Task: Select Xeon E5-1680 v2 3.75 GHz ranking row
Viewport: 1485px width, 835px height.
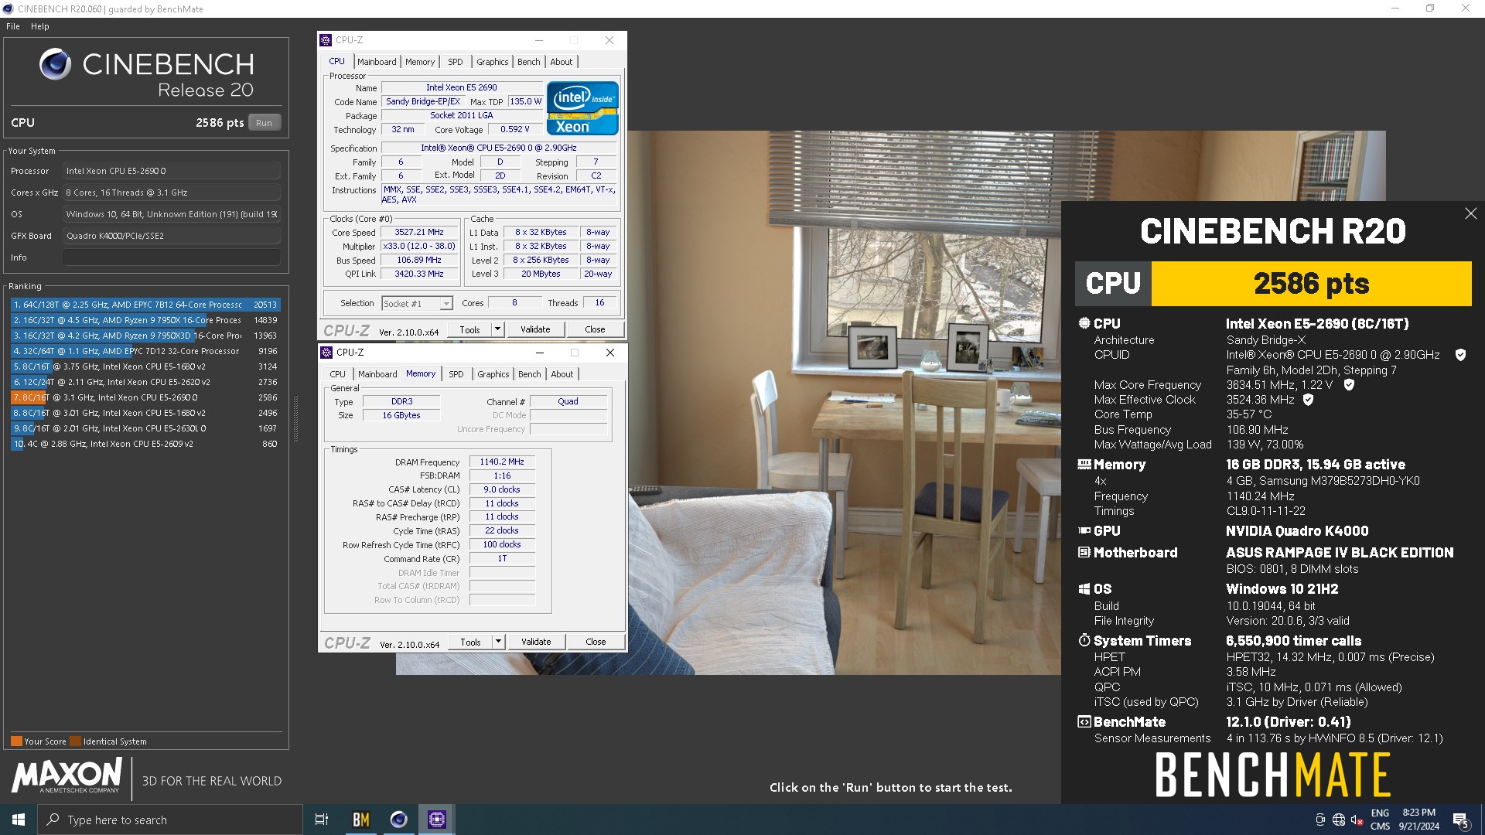Action: click(145, 366)
